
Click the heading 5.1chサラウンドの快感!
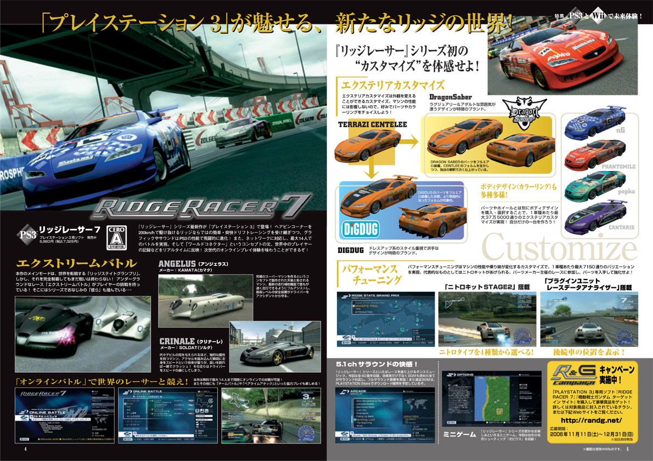[376, 364]
